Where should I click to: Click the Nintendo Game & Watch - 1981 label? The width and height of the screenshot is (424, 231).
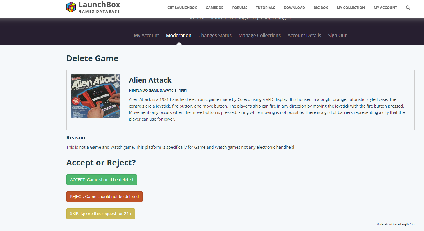pos(158,90)
